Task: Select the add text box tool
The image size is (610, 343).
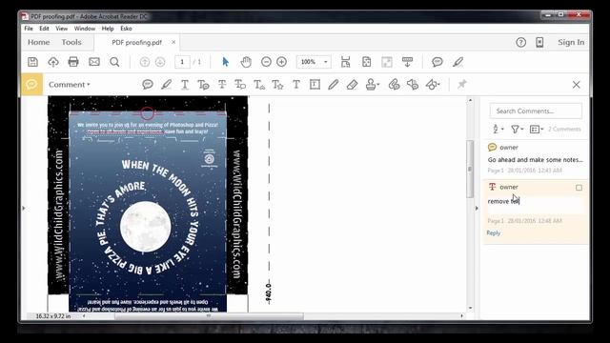Action: click(x=315, y=85)
